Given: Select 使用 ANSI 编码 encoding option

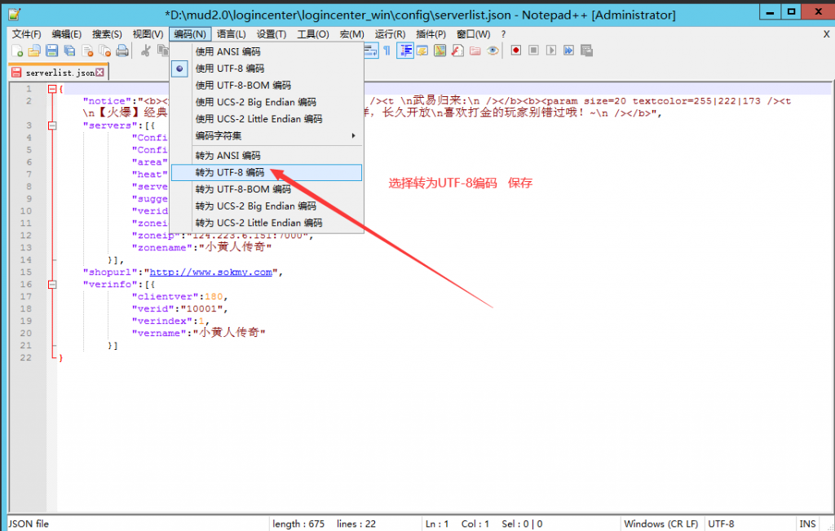Looking at the screenshot, I should coord(267,51).
